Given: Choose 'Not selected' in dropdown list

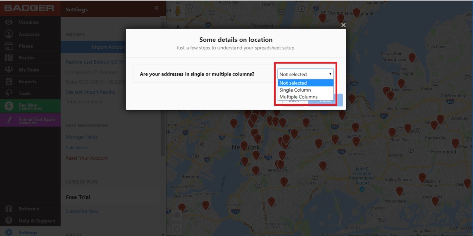Looking at the screenshot, I should [x=305, y=83].
